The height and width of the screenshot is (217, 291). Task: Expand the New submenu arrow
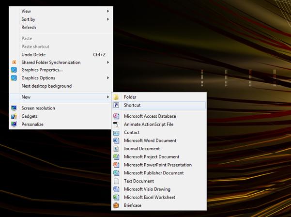click(108, 97)
